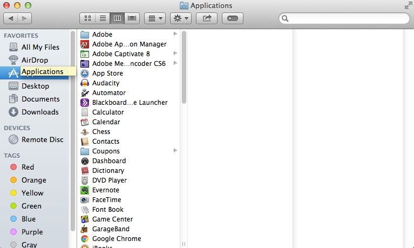Go back with the back arrow

pos(11,18)
